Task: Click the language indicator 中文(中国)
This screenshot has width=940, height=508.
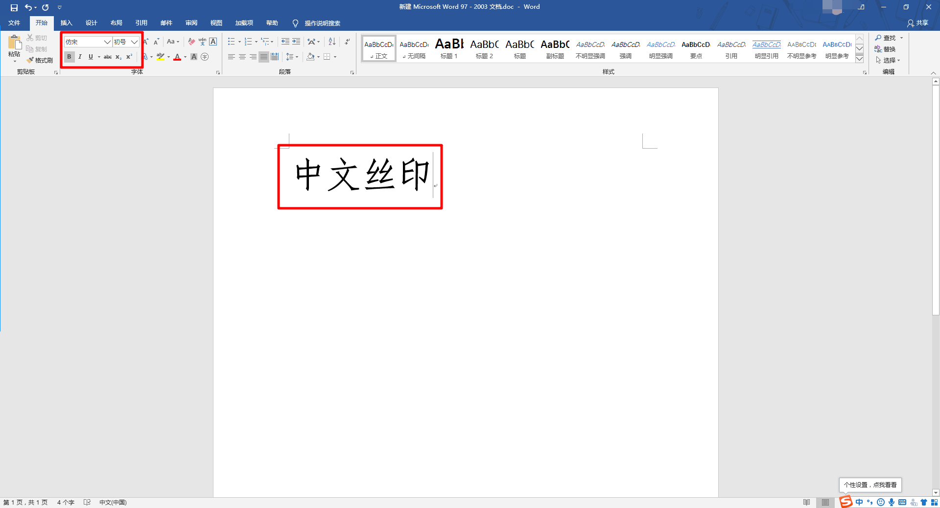Action: (113, 503)
